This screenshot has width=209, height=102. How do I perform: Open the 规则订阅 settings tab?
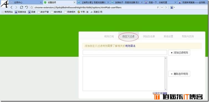(109, 36)
